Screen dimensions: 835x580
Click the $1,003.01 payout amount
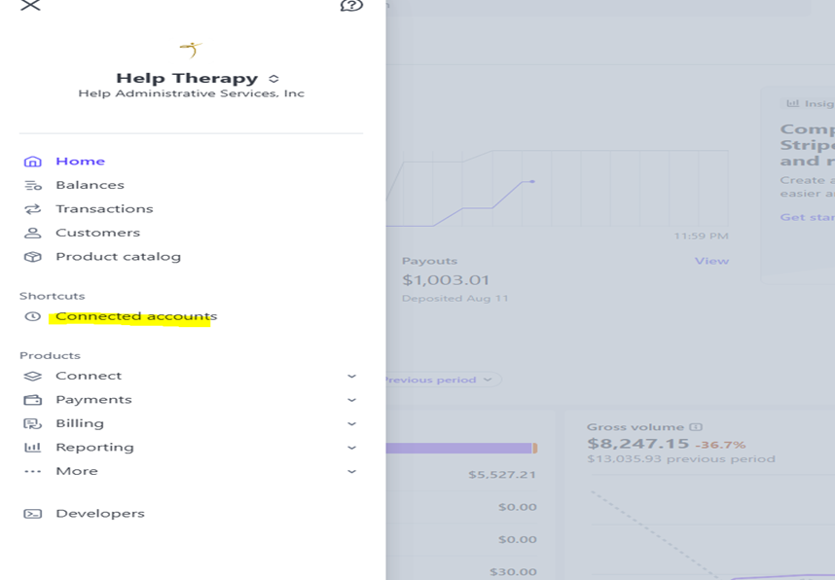[446, 280]
